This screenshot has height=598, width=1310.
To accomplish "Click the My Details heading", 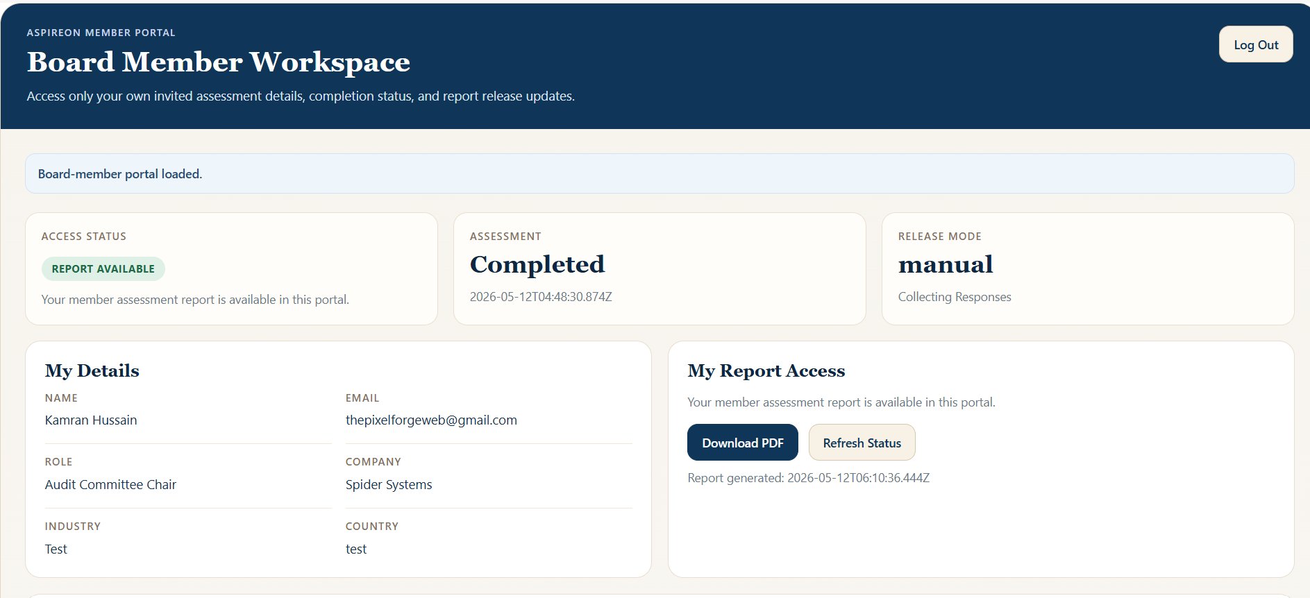I will point(92,371).
